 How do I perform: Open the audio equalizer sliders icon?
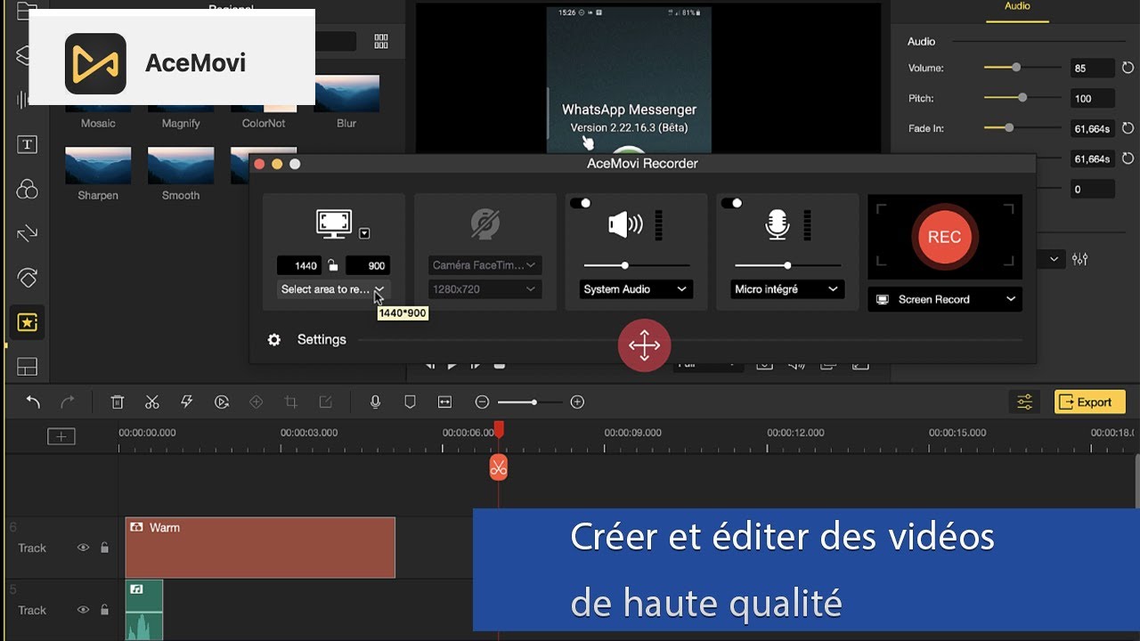(x=1080, y=259)
